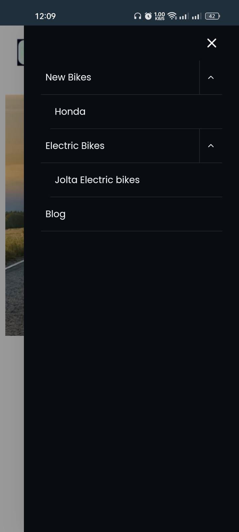Close the side menu with the X icon
This screenshot has width=239, height=532.
tap(211, 43)
